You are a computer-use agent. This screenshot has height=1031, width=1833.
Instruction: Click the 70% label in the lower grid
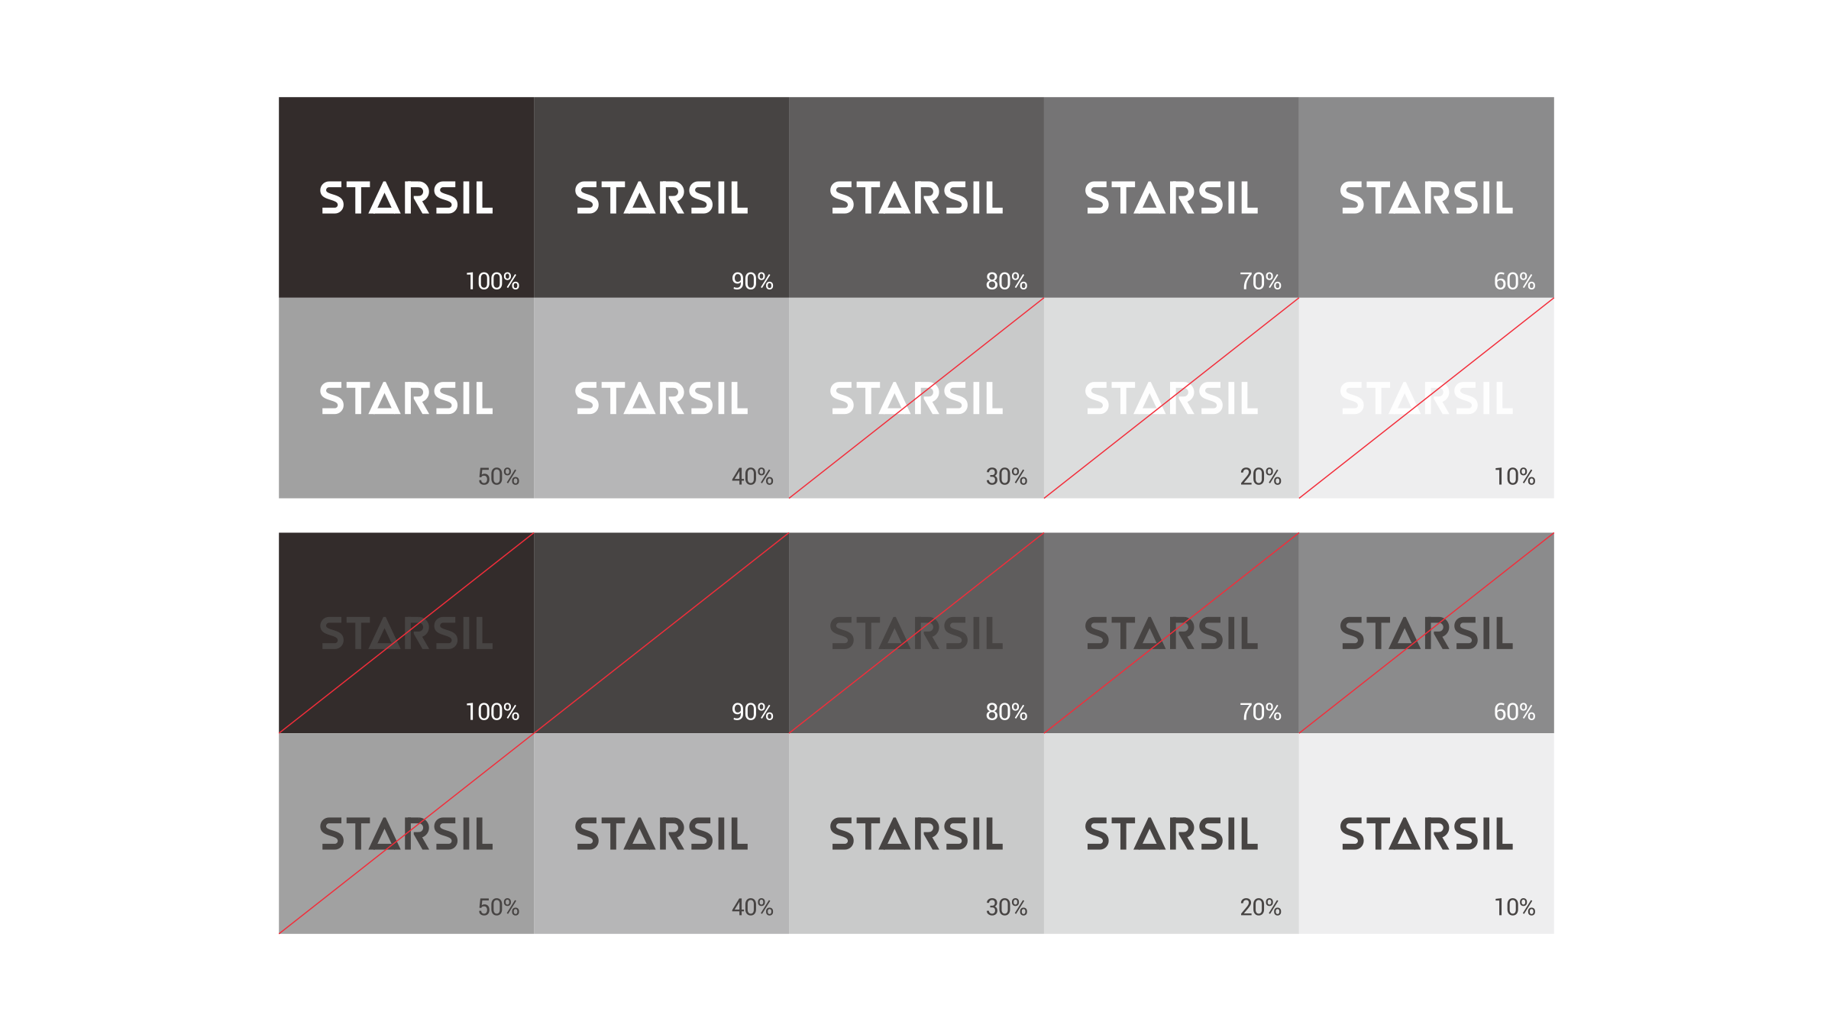(x=1260, y=713)
